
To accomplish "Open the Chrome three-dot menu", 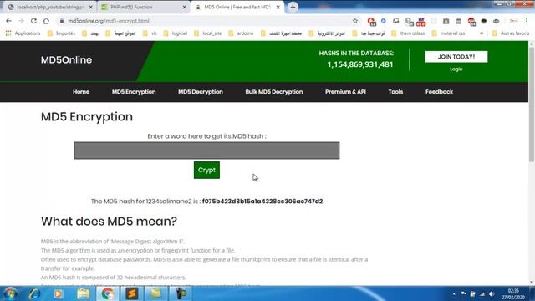I will coord(527,21).
